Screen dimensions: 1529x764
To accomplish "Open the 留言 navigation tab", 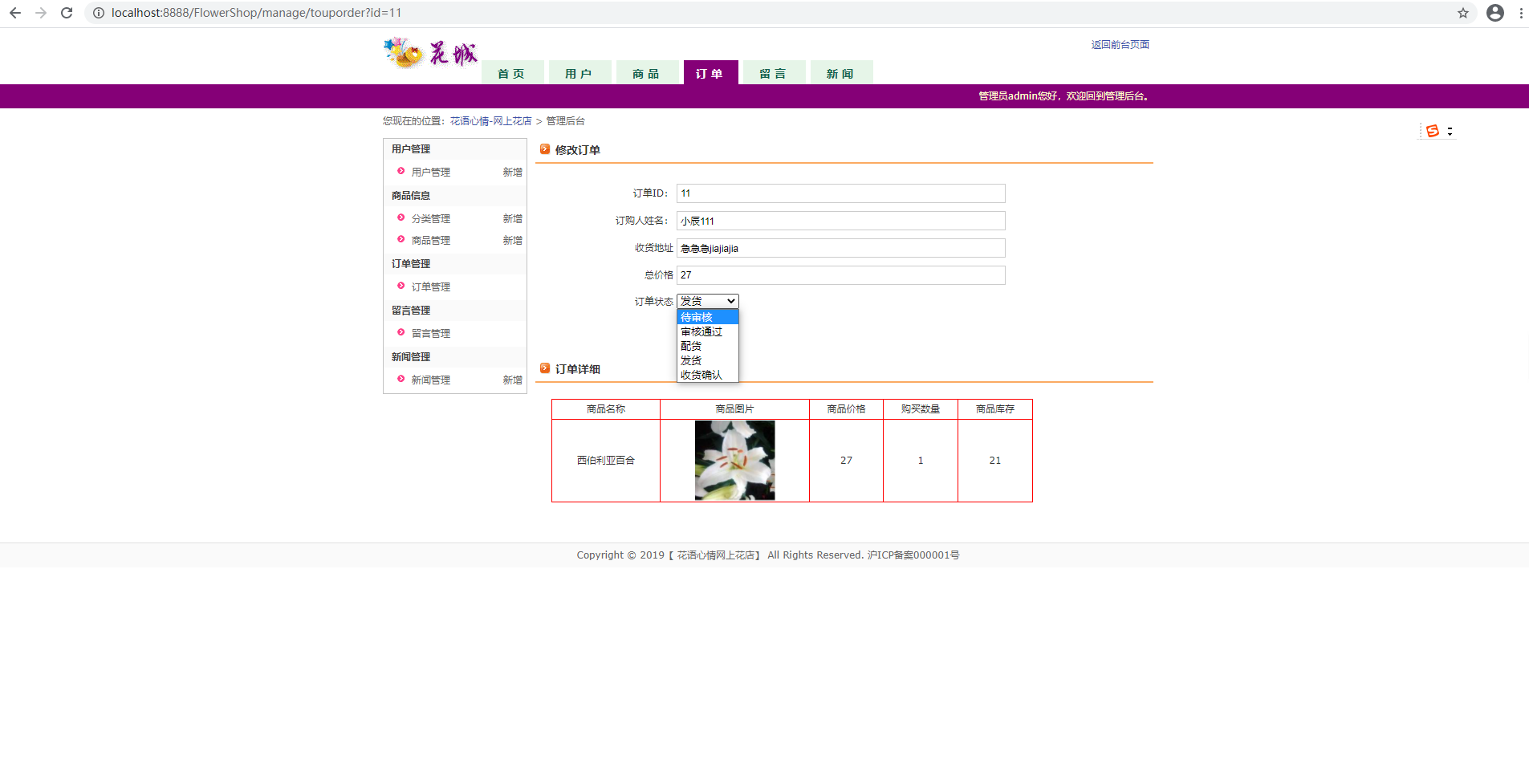I will point(773,72).
